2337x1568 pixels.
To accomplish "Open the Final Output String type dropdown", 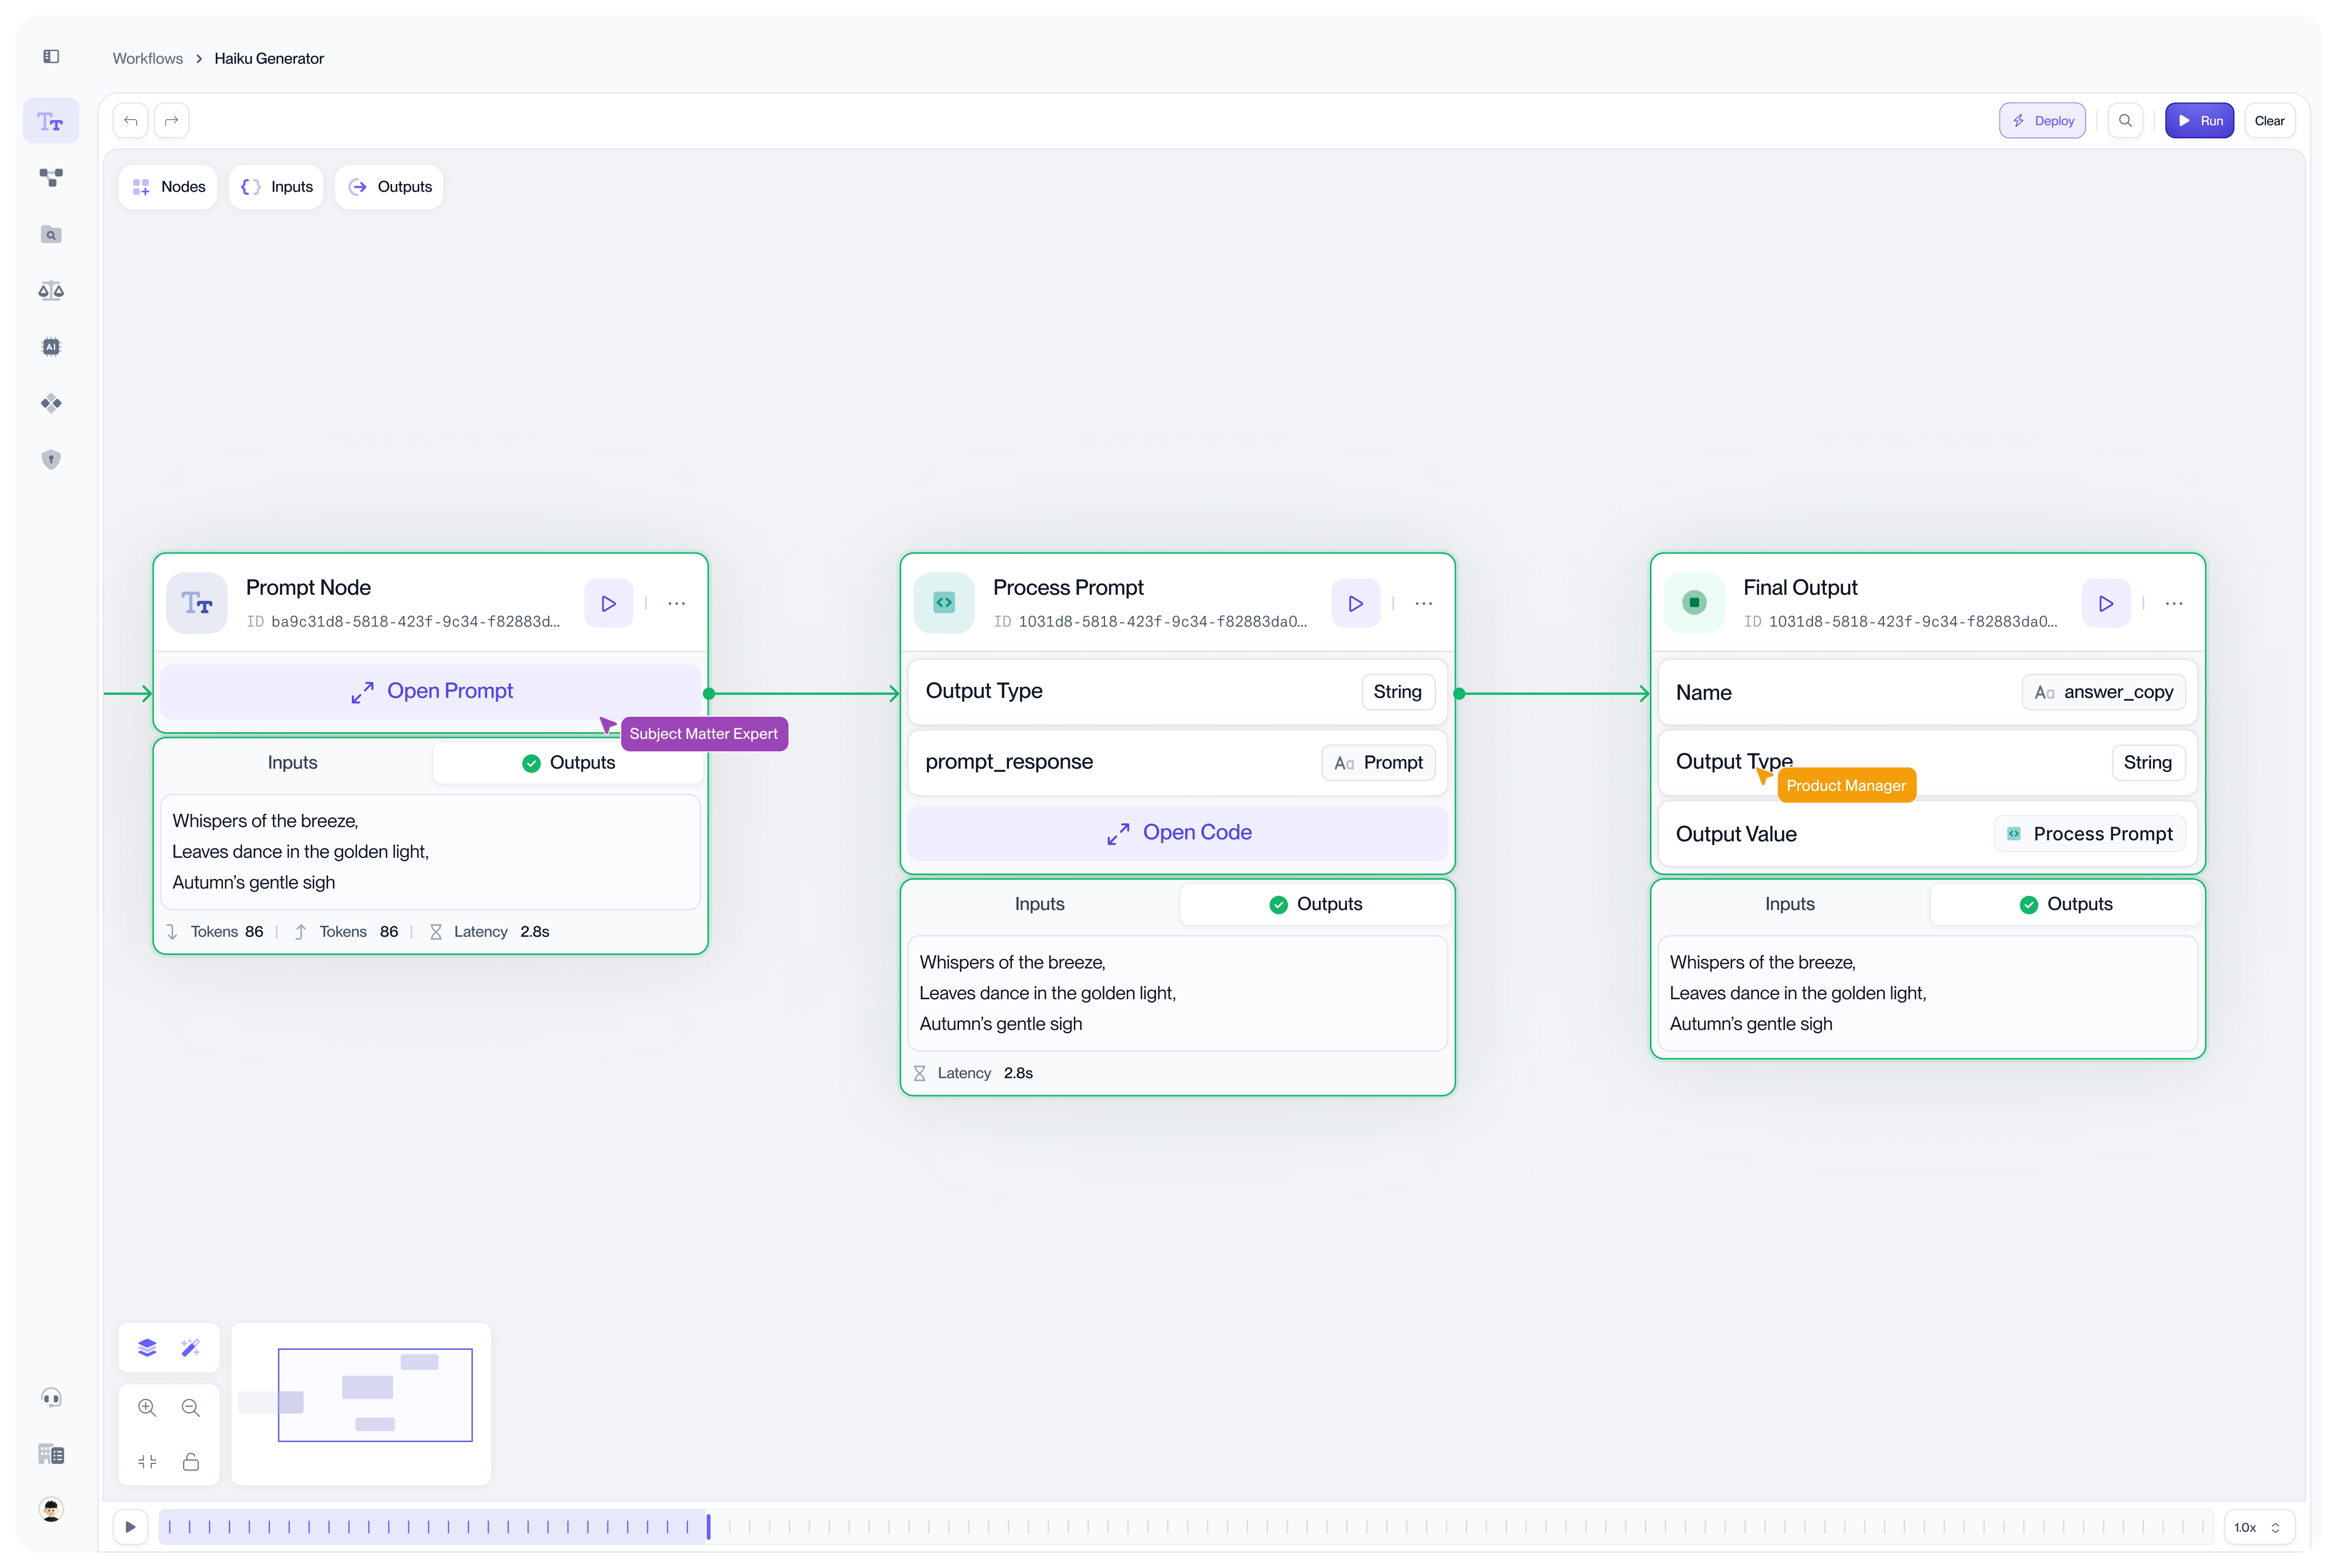I will coord(2147,763).
